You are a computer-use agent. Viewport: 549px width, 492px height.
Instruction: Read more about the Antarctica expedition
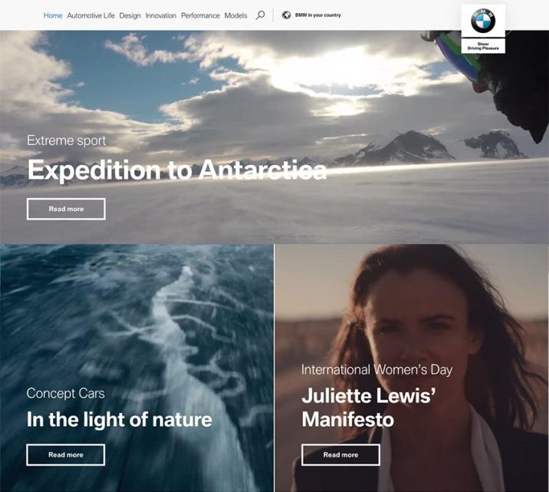[66, 209]
